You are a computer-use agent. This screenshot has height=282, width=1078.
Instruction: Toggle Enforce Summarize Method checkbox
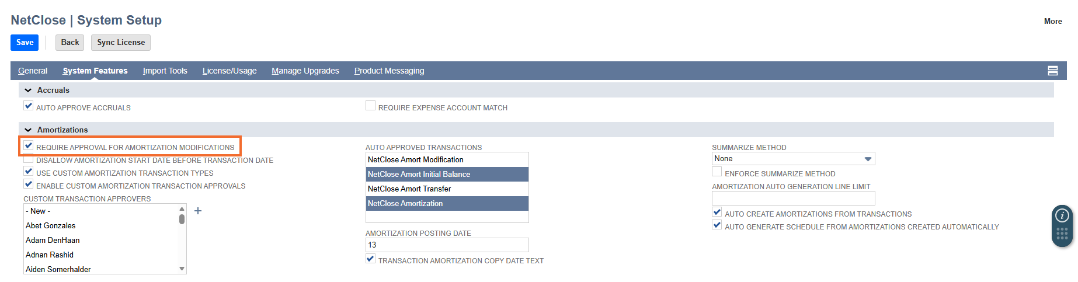pyautogui.click(x=717, y=172)
